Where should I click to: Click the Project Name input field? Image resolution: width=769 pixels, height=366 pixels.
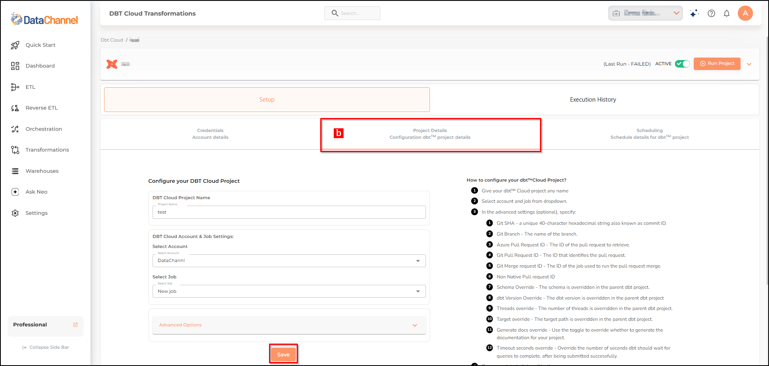pos(289,212)
